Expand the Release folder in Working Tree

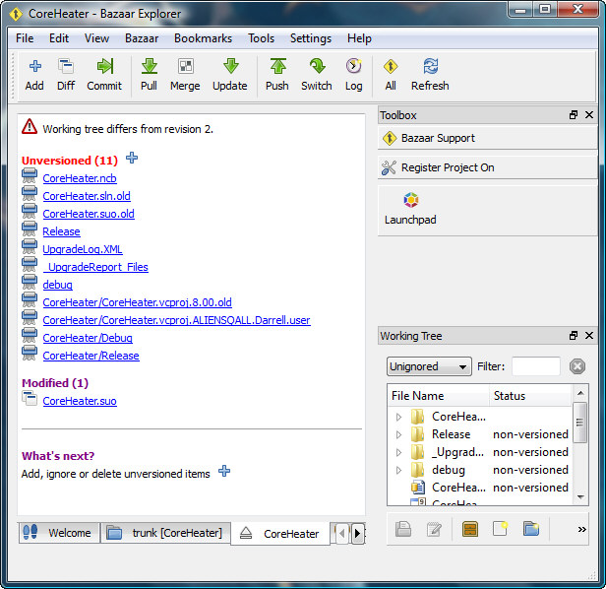pyautogui.click(x=399, y=434)
